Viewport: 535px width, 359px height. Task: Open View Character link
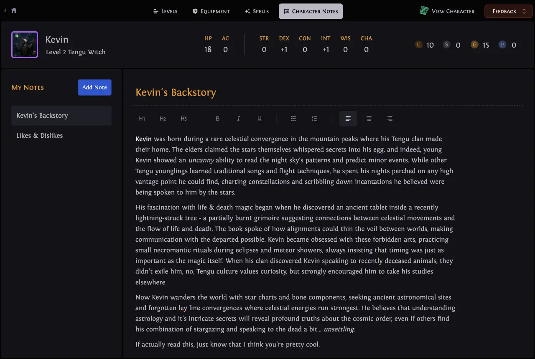click(447, 11)
